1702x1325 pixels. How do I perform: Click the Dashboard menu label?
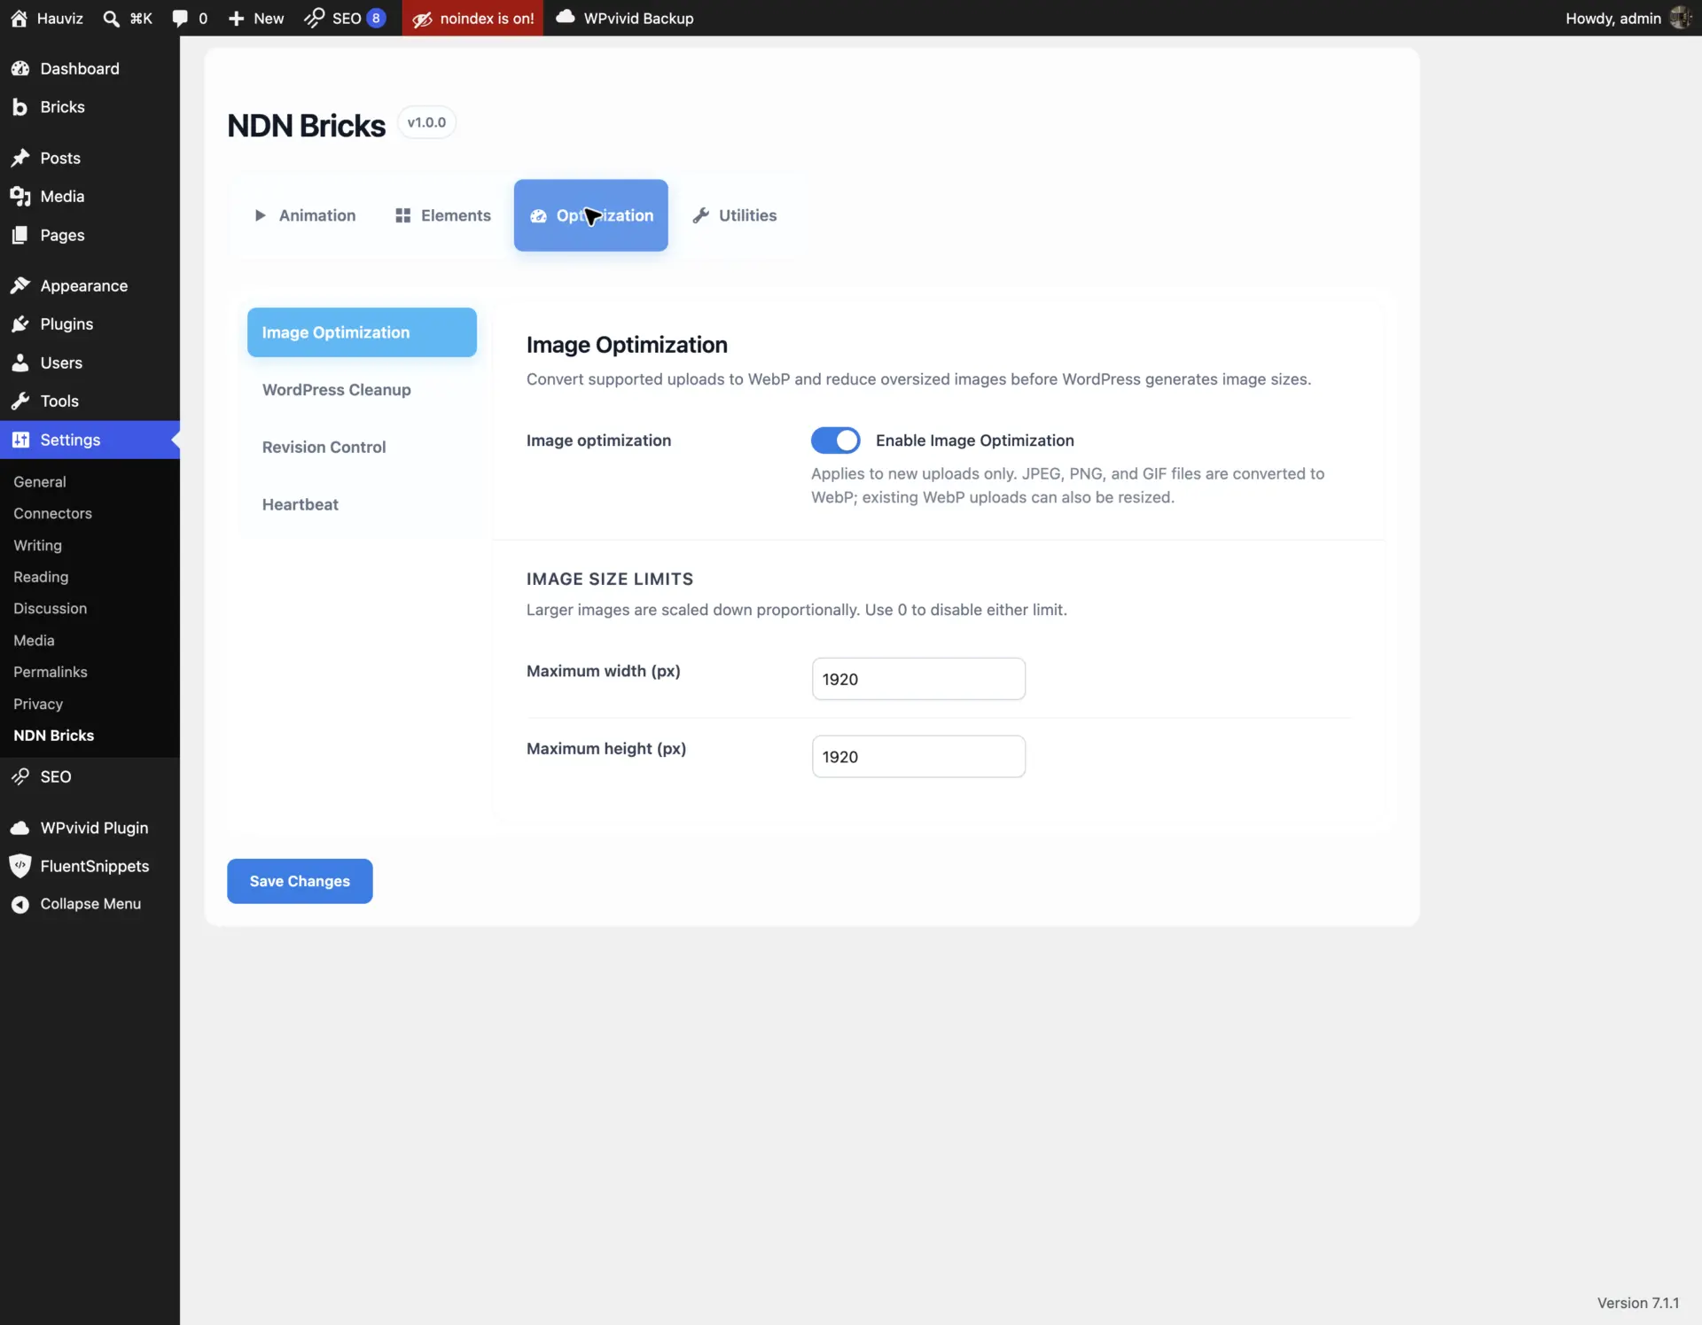pyautogui.click(x=80, y=68)
